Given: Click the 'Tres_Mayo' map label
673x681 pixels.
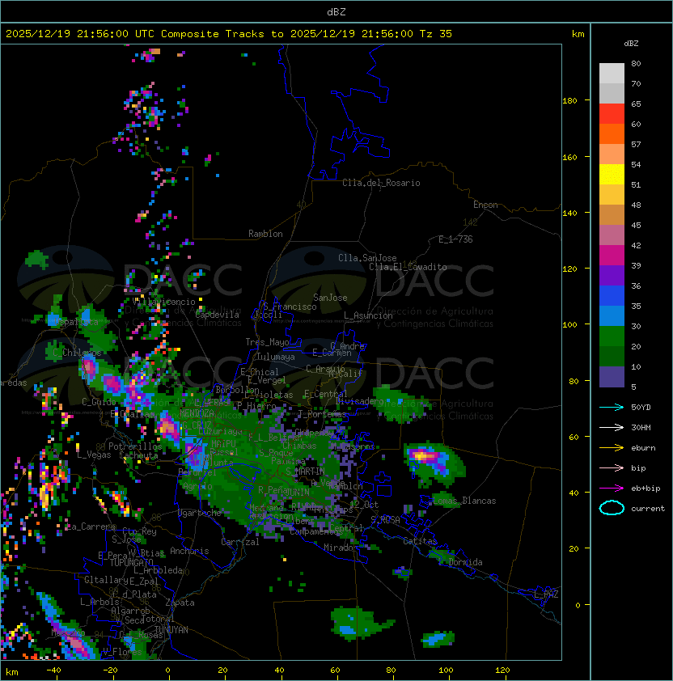Looking at the screenshot, I should coord(267,342).
